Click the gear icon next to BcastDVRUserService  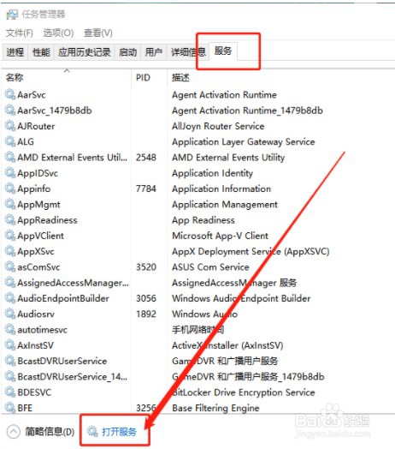click(x=10, y=361)
